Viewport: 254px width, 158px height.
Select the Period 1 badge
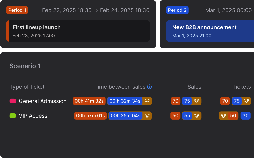17,10
